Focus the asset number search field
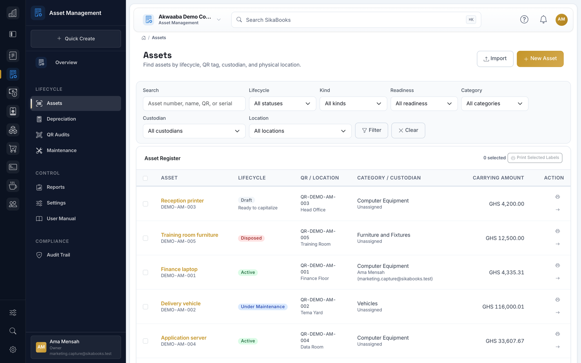This screenshot has width=581, height=363. (194, 103)
